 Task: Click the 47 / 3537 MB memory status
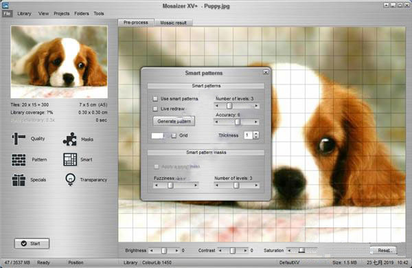[x=17, y=263]
